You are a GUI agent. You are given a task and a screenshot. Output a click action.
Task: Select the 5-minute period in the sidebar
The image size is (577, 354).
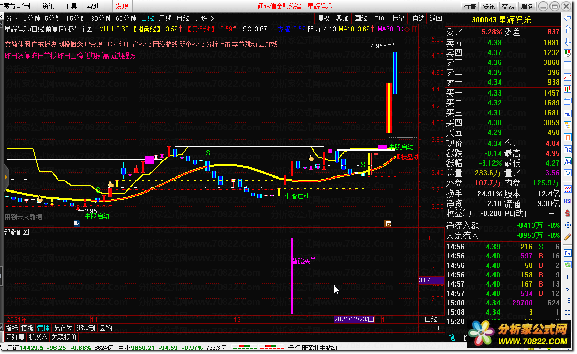click(567, 289)
